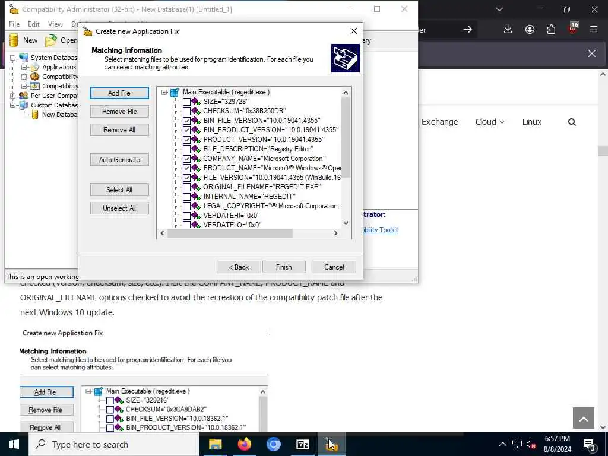The height and width of the screenshot is (456, 608).
Task: Click the scroll-to-top arrow button on page
Action: [584, 418]
